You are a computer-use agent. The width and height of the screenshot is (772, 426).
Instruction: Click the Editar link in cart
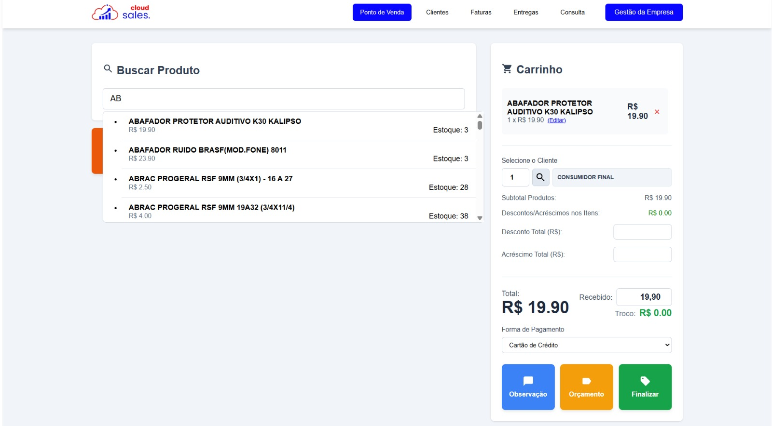coord(556,120)
